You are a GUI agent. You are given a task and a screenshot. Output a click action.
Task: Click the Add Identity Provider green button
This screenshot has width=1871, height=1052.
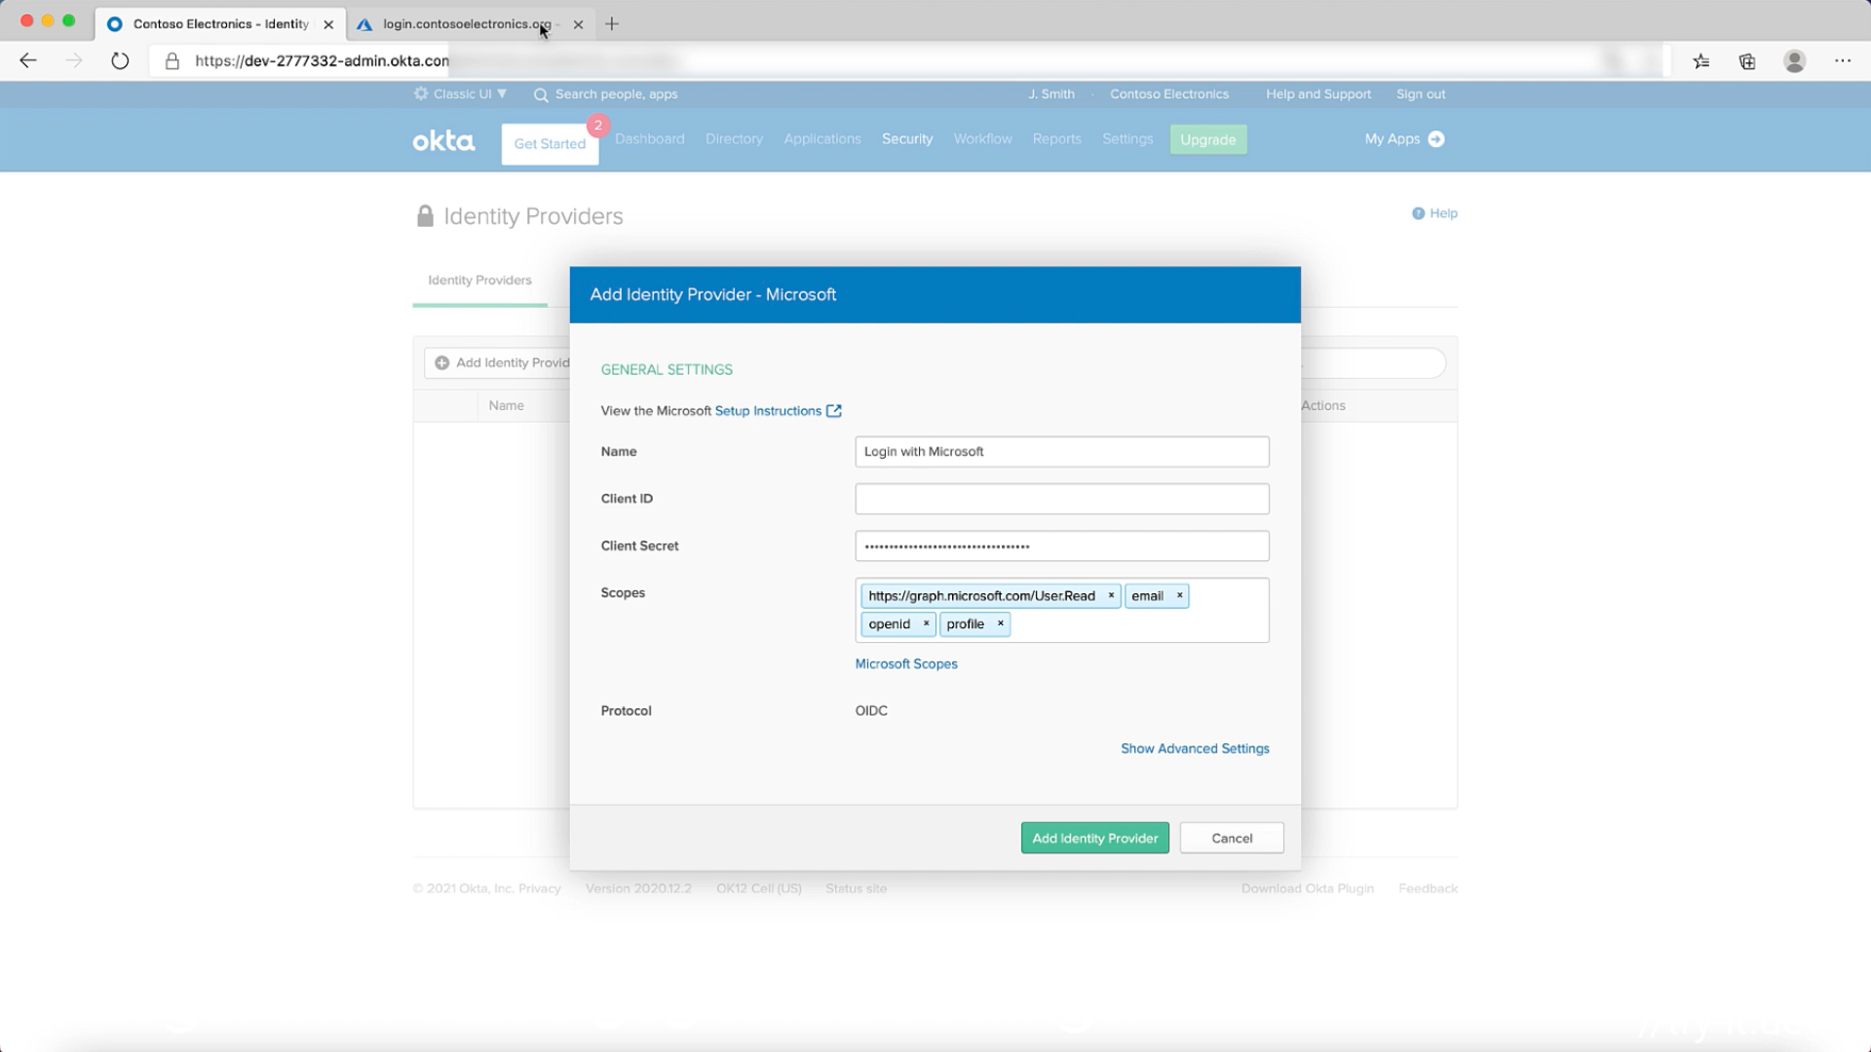[1094, 838]
